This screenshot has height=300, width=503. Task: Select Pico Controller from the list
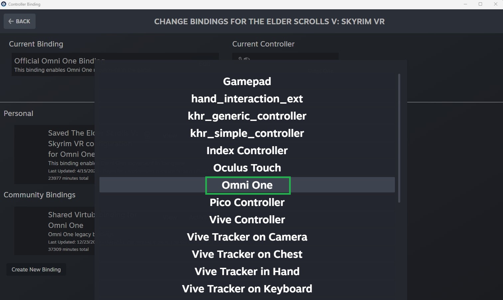[247, 202]
